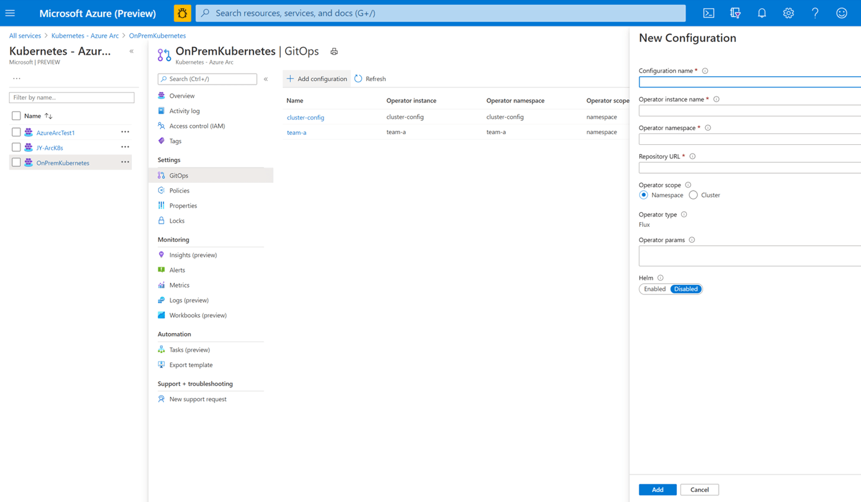Go to Insights (preview) in Monitoring
The image size is (861, 502).
click(193, 255)
